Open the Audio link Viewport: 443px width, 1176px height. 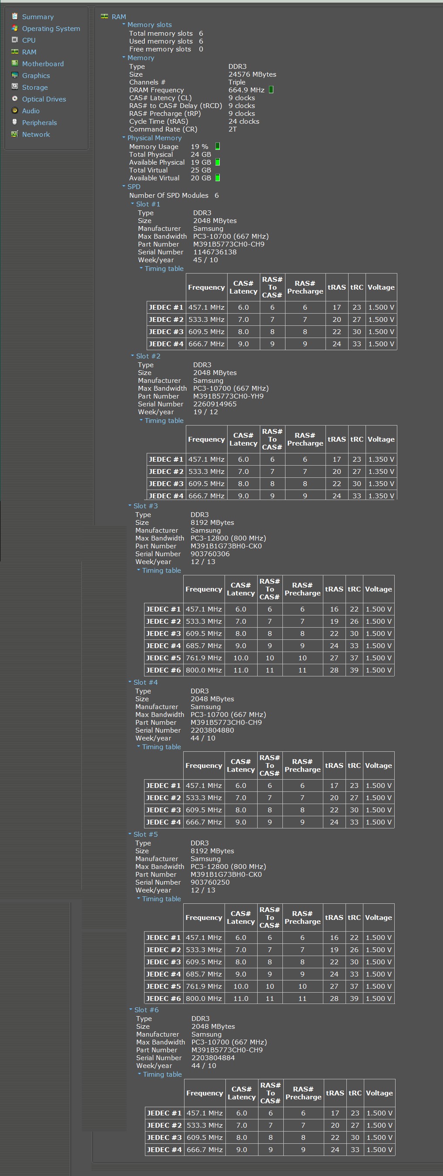coord(30,111)
